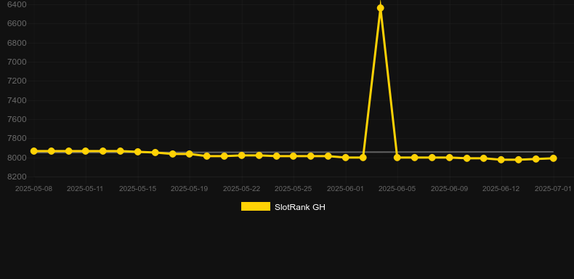
Task: Select the data point above 2025-05-15 label
Action: click(x=137, y=152)
